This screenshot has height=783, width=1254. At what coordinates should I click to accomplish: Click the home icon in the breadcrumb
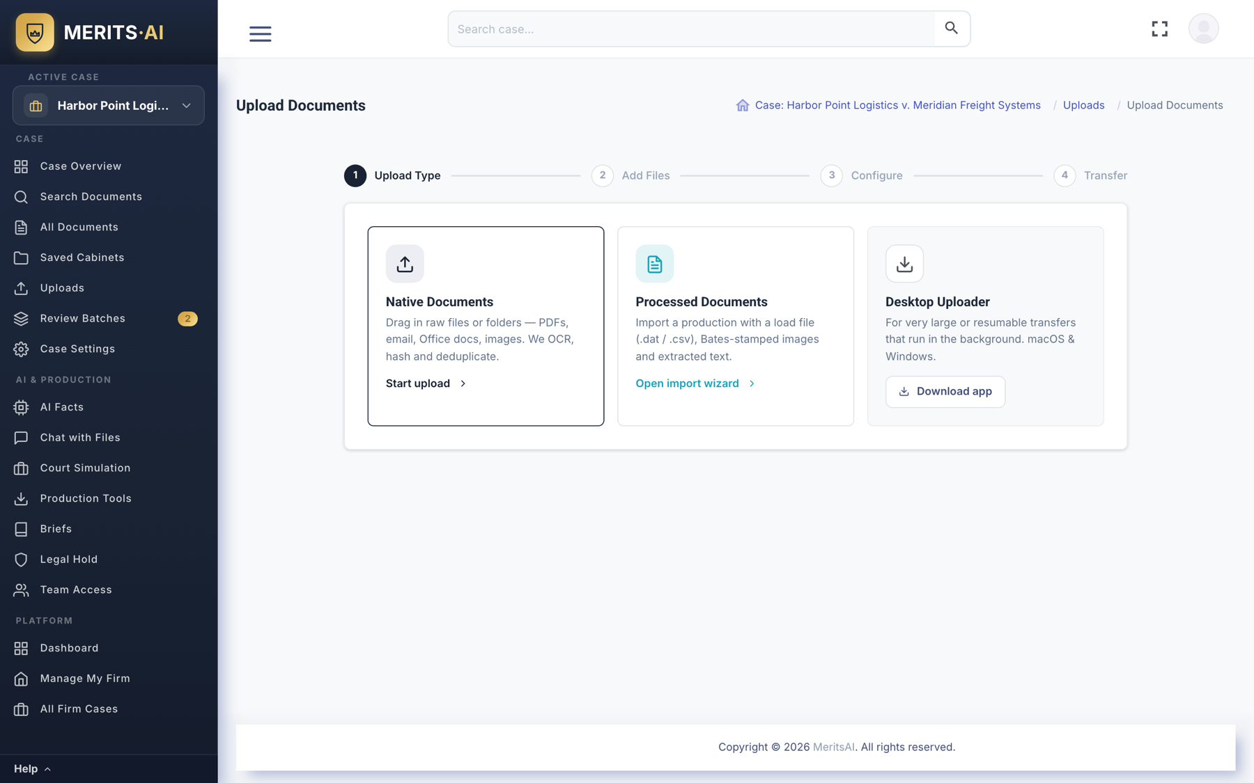pos(743,105)
